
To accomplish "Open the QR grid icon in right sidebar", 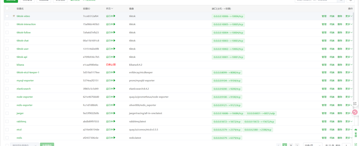I will pos(355,104).
